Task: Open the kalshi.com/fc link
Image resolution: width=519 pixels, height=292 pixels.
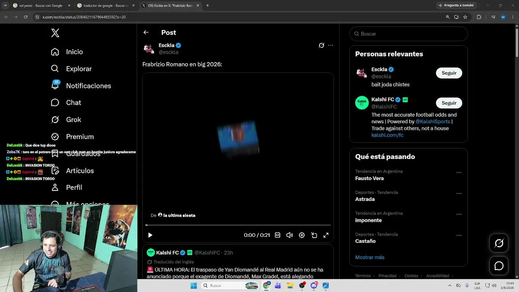Action: [x=387, y=135]
